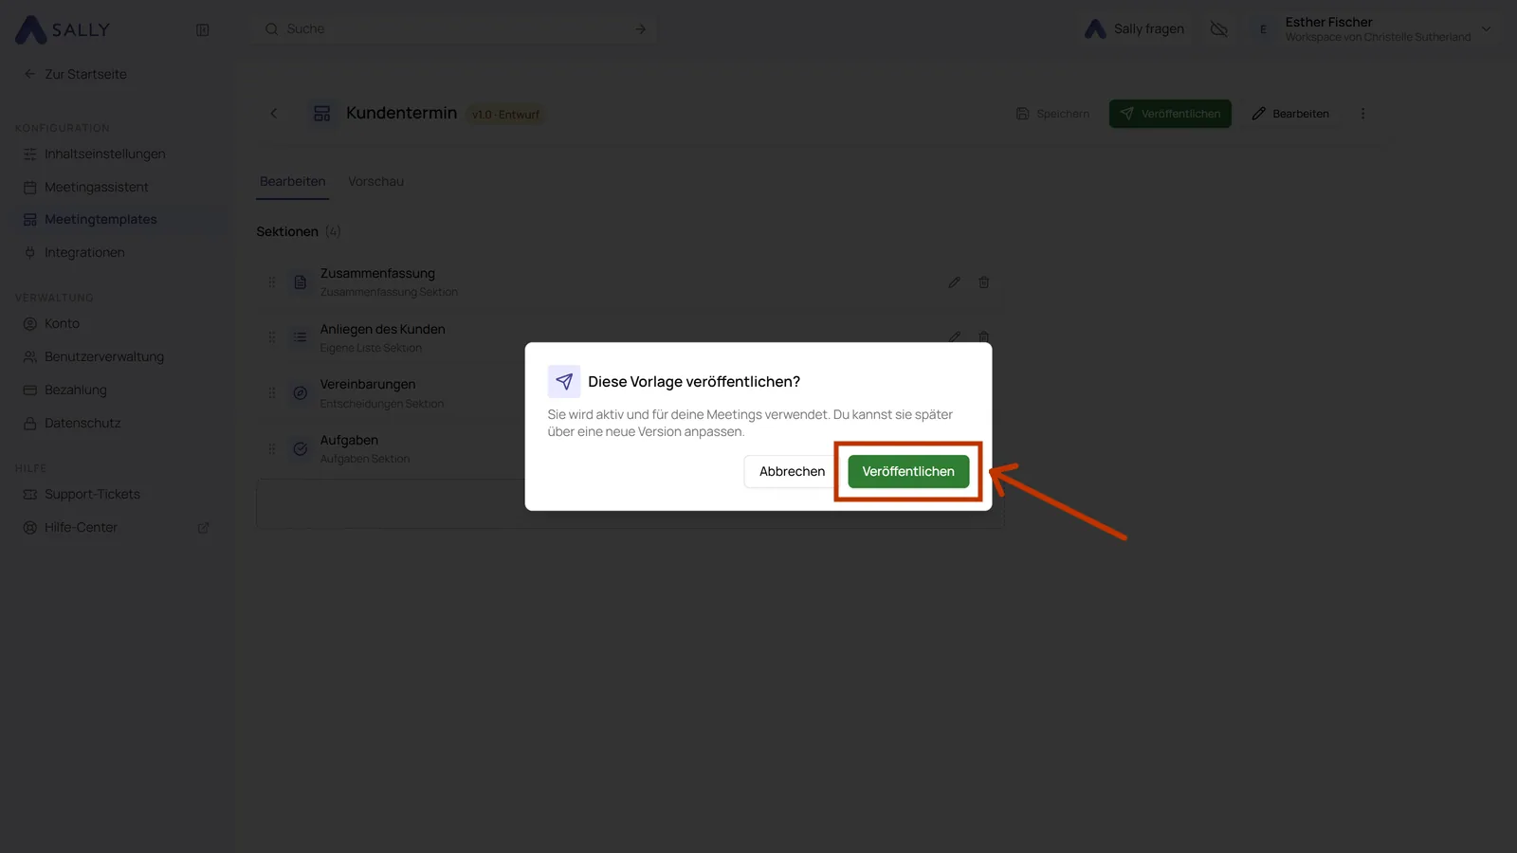Image resolution: width=1517 pixels, height=853 pixels.
Task: Click the list icon of Anliegen des Kunden
Action: pos(300,337)
